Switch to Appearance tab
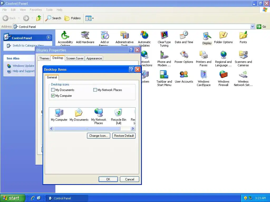Image resolution: width=270 pixels, height=202 pixels. click(x=94, y=58)
